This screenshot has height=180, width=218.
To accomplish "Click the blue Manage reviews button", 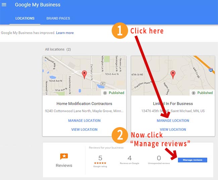I will (x=193, y=160).
